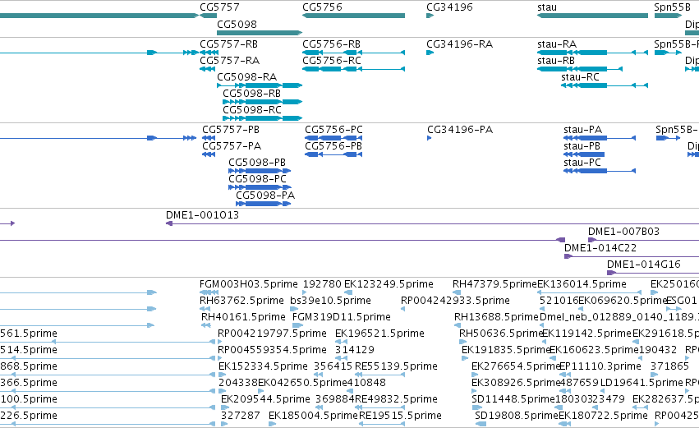
Task: Select EST SD19808.5prime
Action: click(517, 416)
